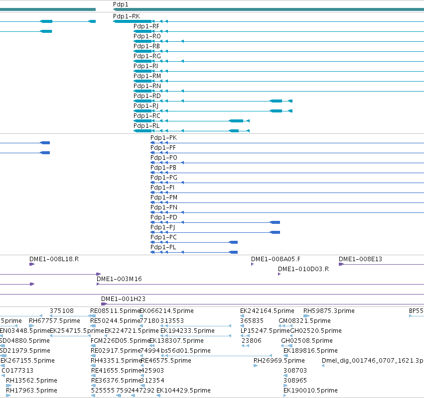Click the Pdp1-PM protein label
Screen dimensions: 424x398
(x=164, y=198)
